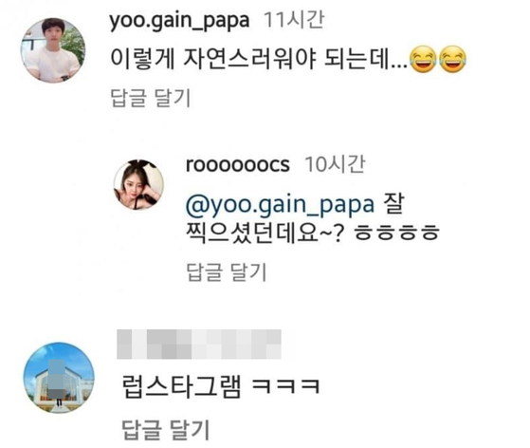
Task: Click the blurred pixelated username
Action: [199, 344]
